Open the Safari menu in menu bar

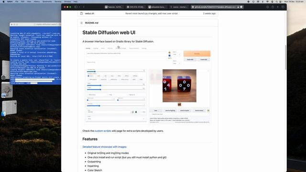[x=10, y=1]
